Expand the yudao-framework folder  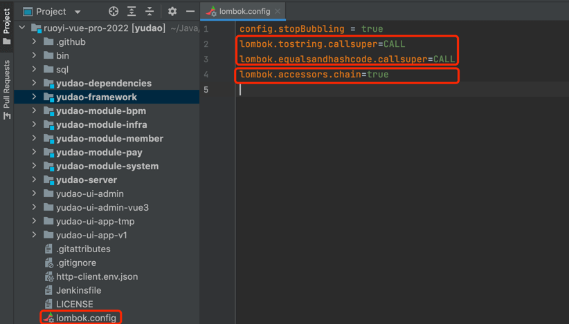point(34,97)
